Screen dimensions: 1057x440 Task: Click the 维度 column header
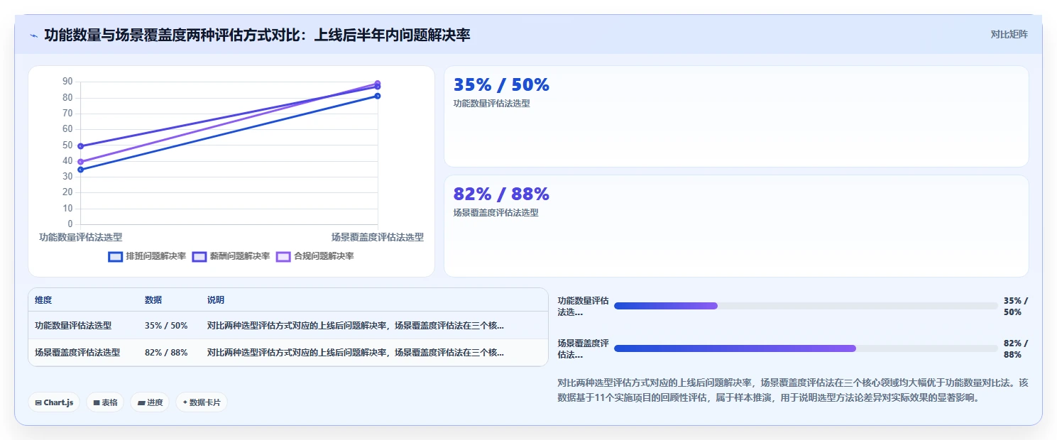(43, 300)
